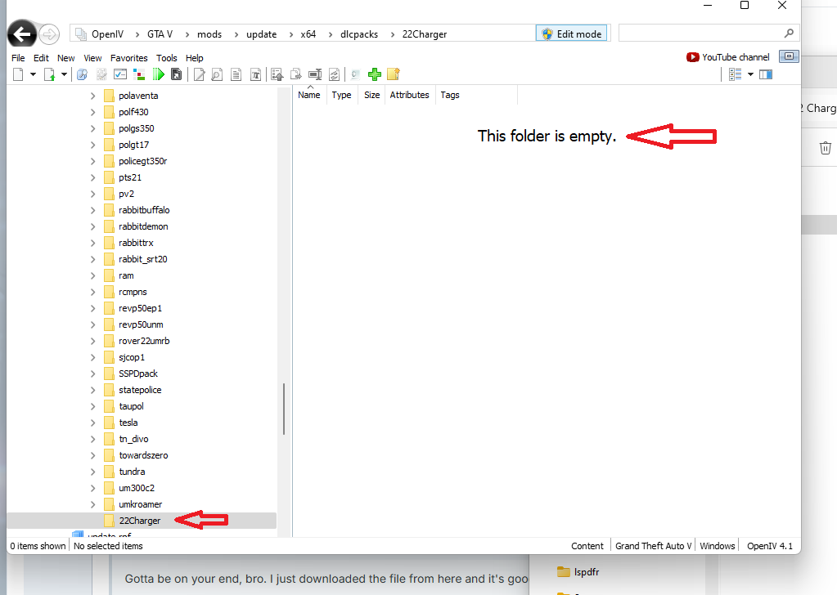Click the New folder star icon
837x595 pixels.
394,74
